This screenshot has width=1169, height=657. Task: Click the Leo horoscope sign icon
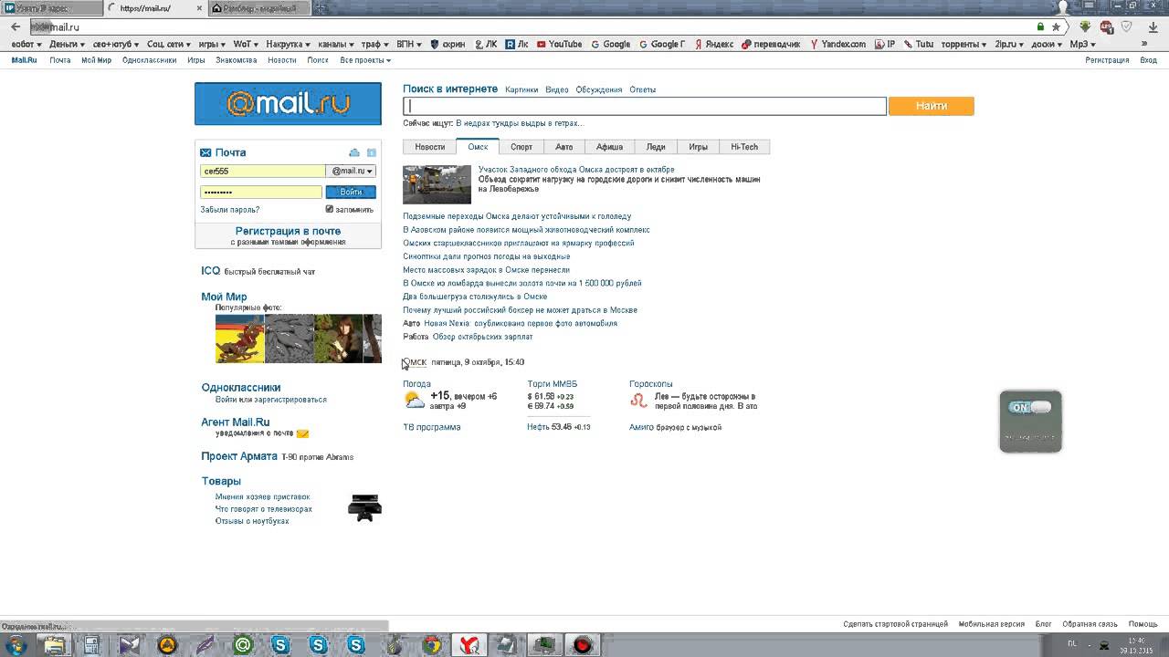638,400
